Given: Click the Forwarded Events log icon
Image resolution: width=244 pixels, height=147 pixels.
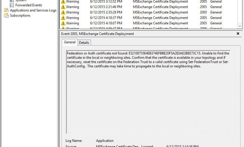Looking at the screenshot, I should [x=12, y=5].
